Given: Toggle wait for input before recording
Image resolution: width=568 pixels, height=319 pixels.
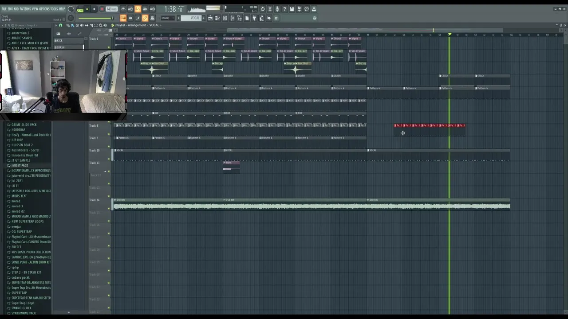Looking at the screenshot, I should (x=130, y=9).
